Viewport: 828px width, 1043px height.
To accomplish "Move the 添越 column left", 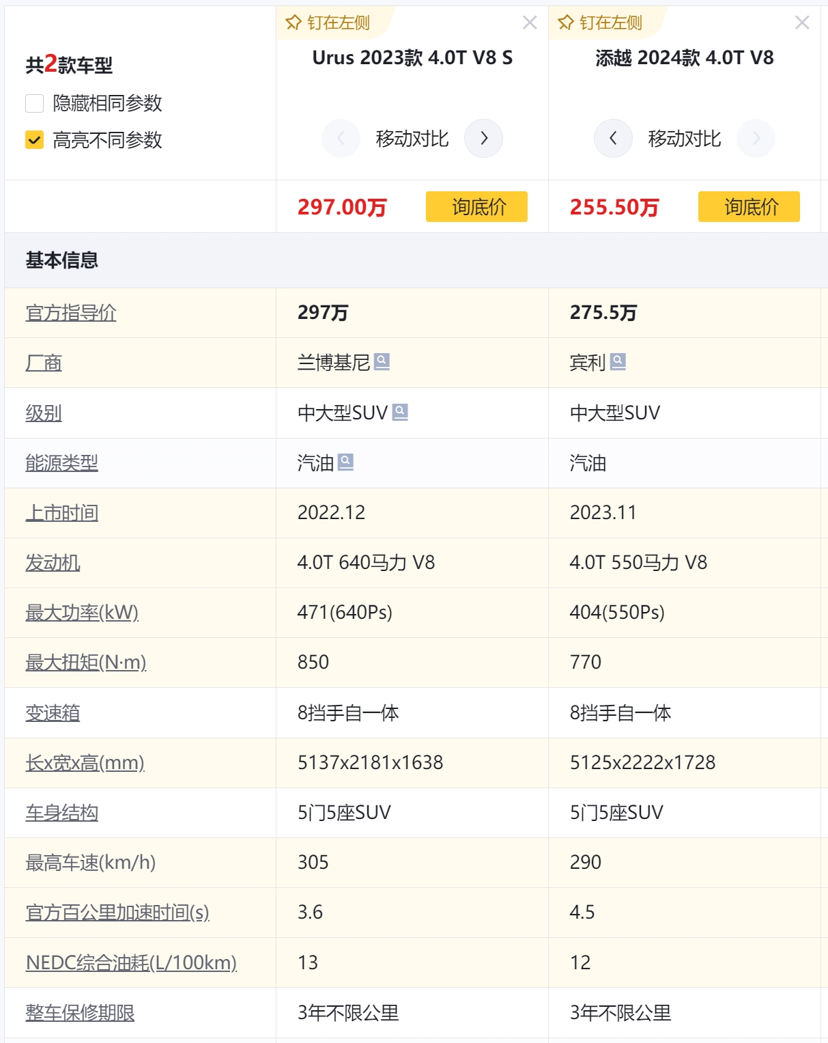I will [x=613, y=138].
